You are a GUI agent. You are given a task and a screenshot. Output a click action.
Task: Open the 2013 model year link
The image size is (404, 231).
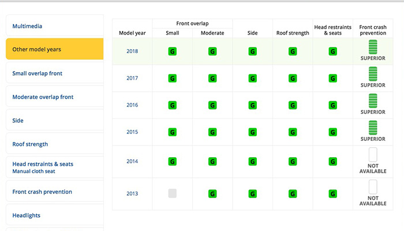[132, 193]
